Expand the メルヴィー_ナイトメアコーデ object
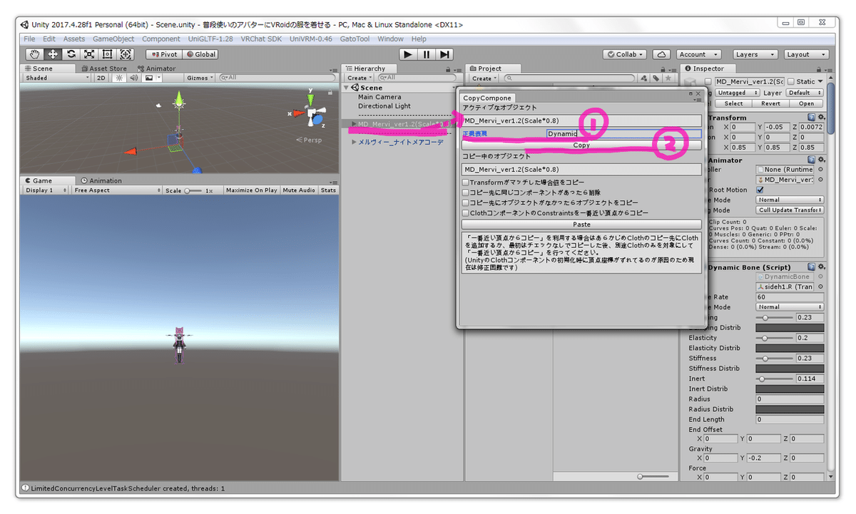Image resolution: width=856 pixels, height=514 pixels. pyautogui.click(x=355, y=142)
